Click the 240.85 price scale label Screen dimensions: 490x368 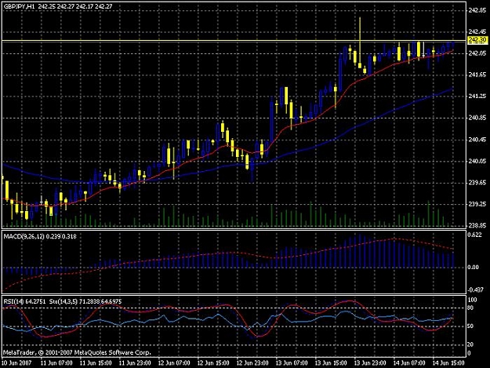coord(477,118)
